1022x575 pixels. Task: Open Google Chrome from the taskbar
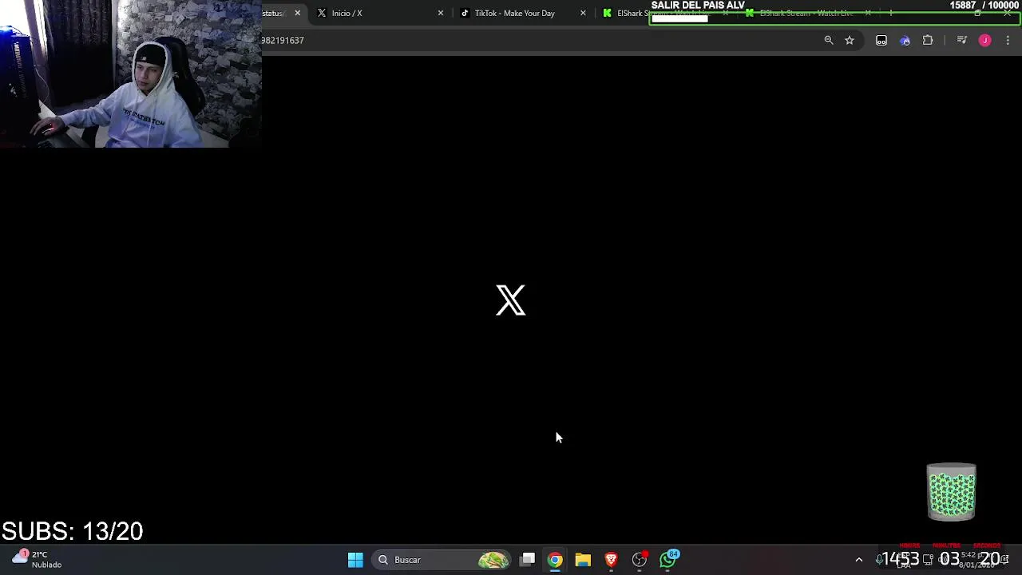pos(555,560)
